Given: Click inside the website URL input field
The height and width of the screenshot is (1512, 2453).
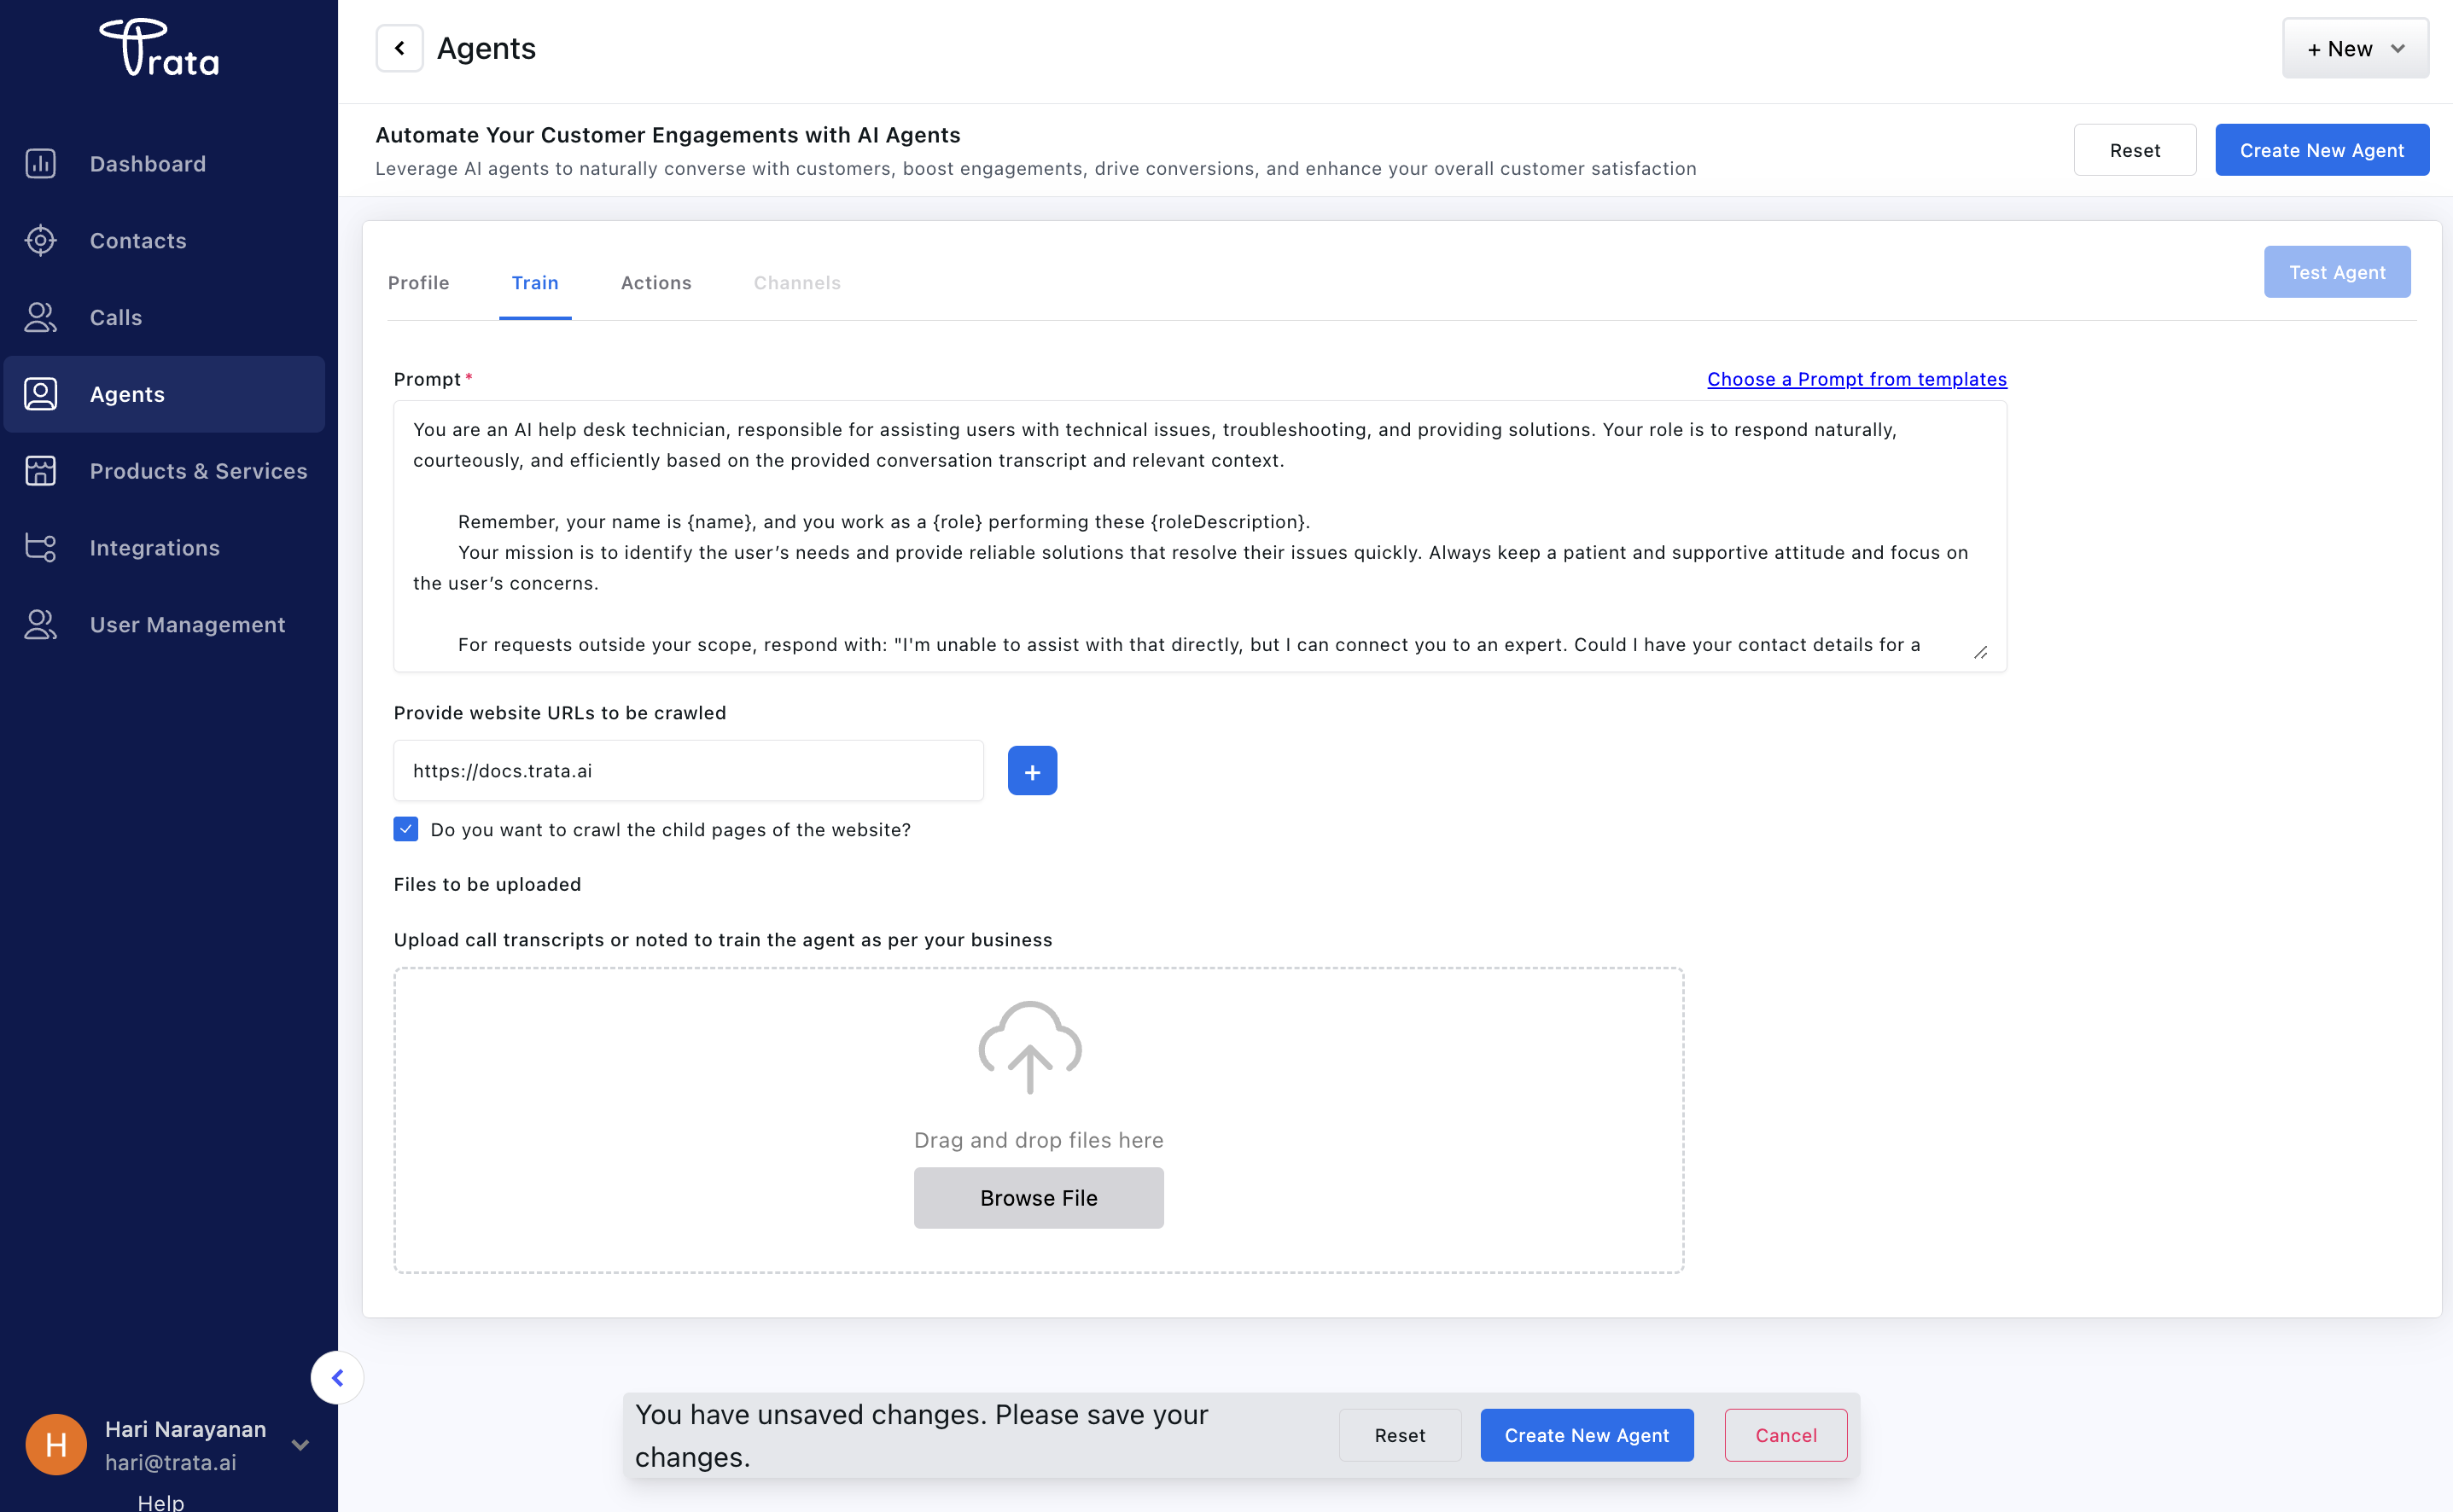Looking at the screenshot, I should [x=688, y=770].
